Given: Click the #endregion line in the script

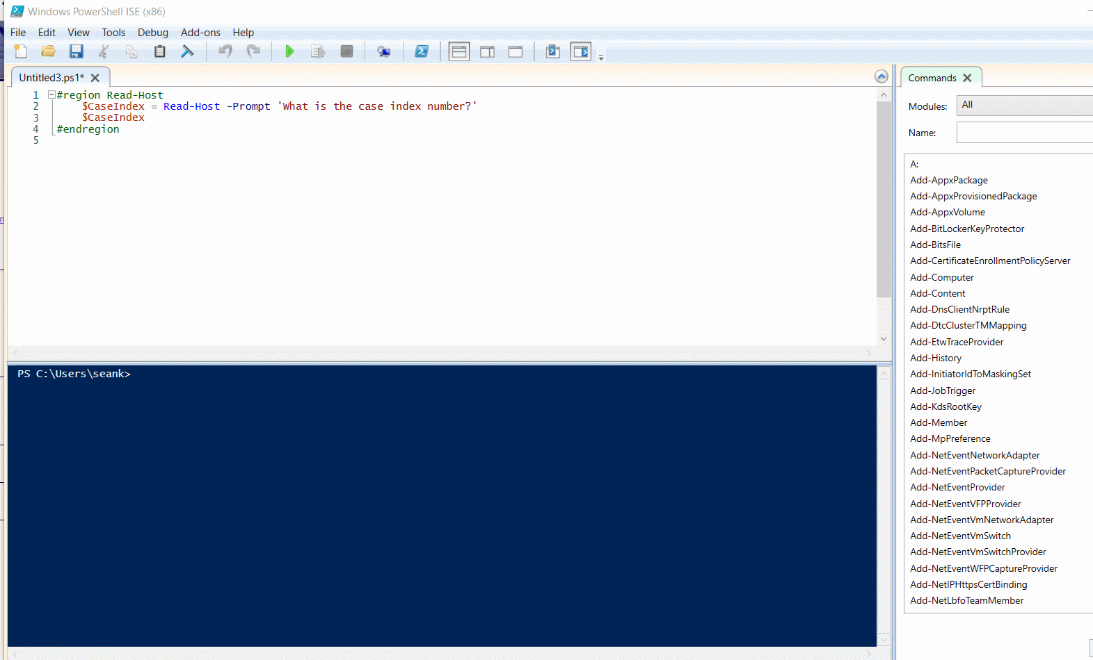Looking at the screenshot, I should coord(88,129).
